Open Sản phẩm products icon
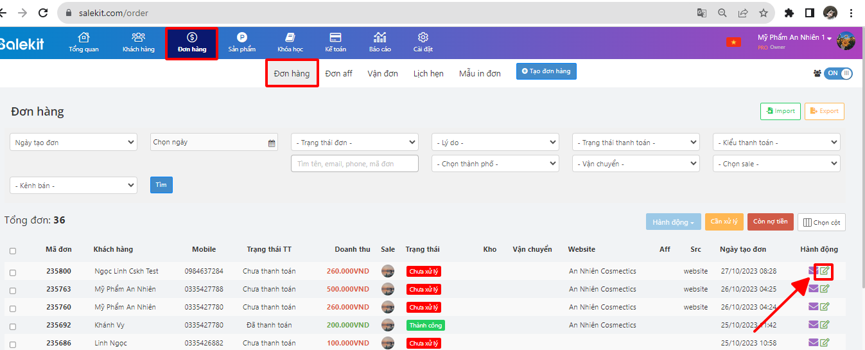865x350 pixels. click(241, 38)
